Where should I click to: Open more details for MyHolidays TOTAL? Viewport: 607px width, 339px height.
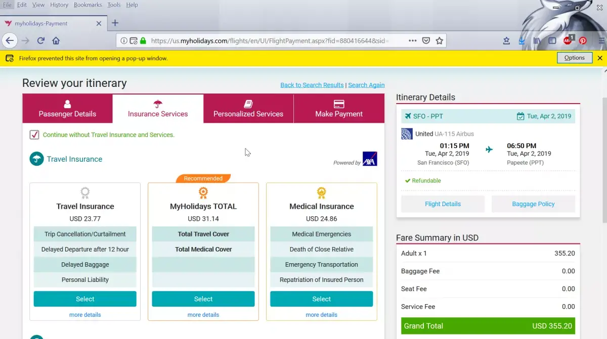[203, 315]
